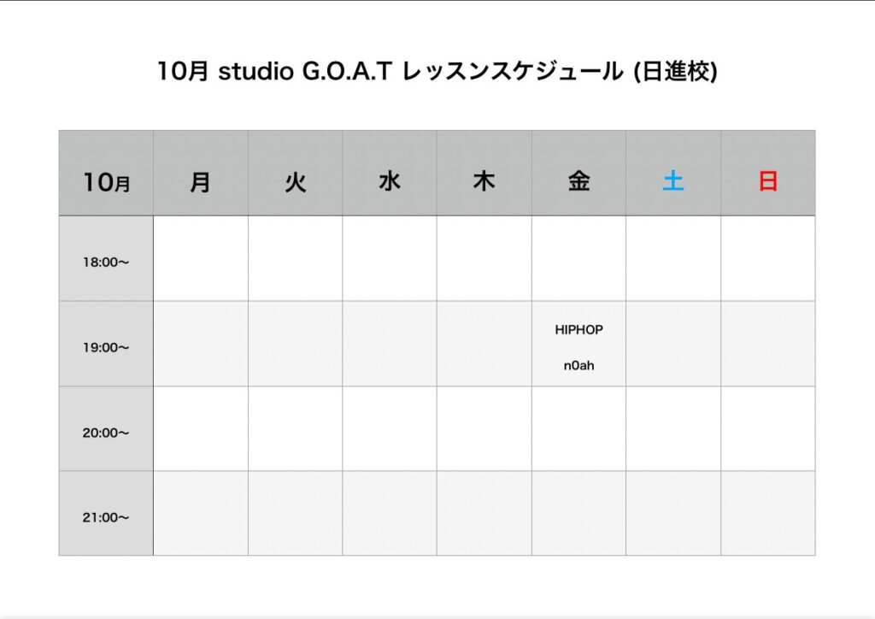Screen dimensions: 875x619
Task: Click the blue 土 (Saturday) header
Action: point(673,182)
